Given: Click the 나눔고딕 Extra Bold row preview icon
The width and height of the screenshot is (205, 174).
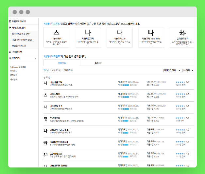Looking at the screenshot, I should 45,131.
